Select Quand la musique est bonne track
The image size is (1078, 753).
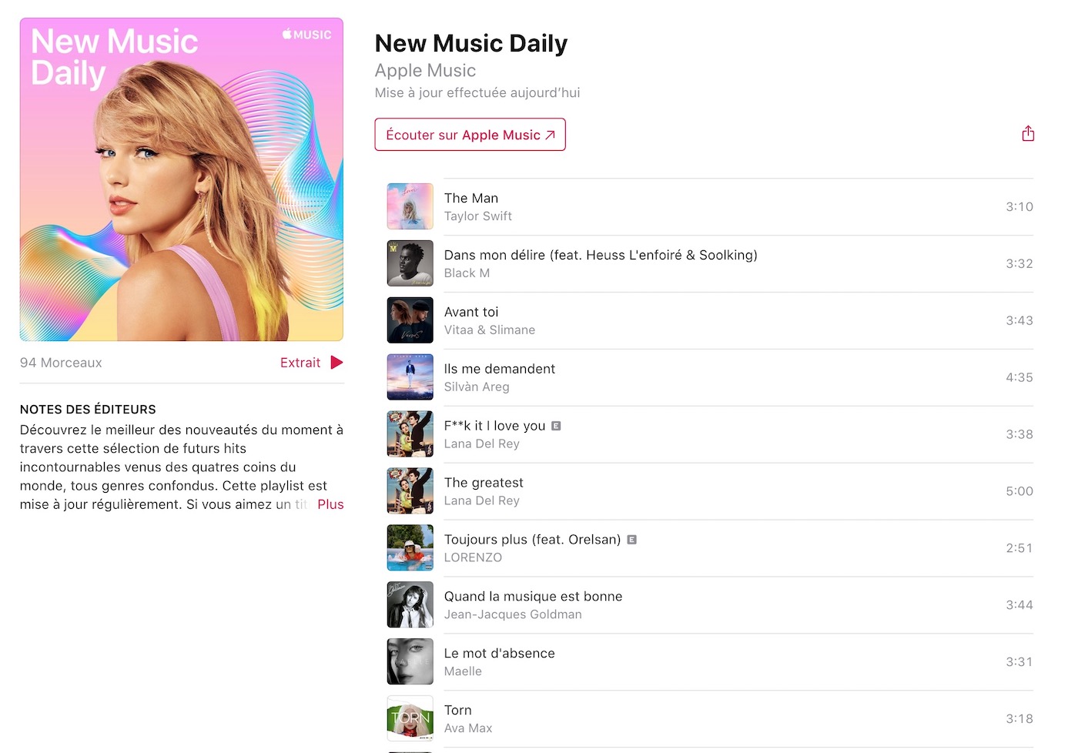click(709, 605)
